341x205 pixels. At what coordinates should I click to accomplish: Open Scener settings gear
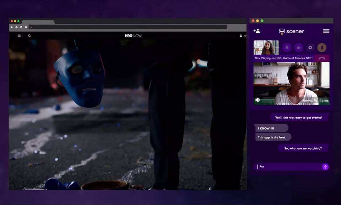point(310,47)
